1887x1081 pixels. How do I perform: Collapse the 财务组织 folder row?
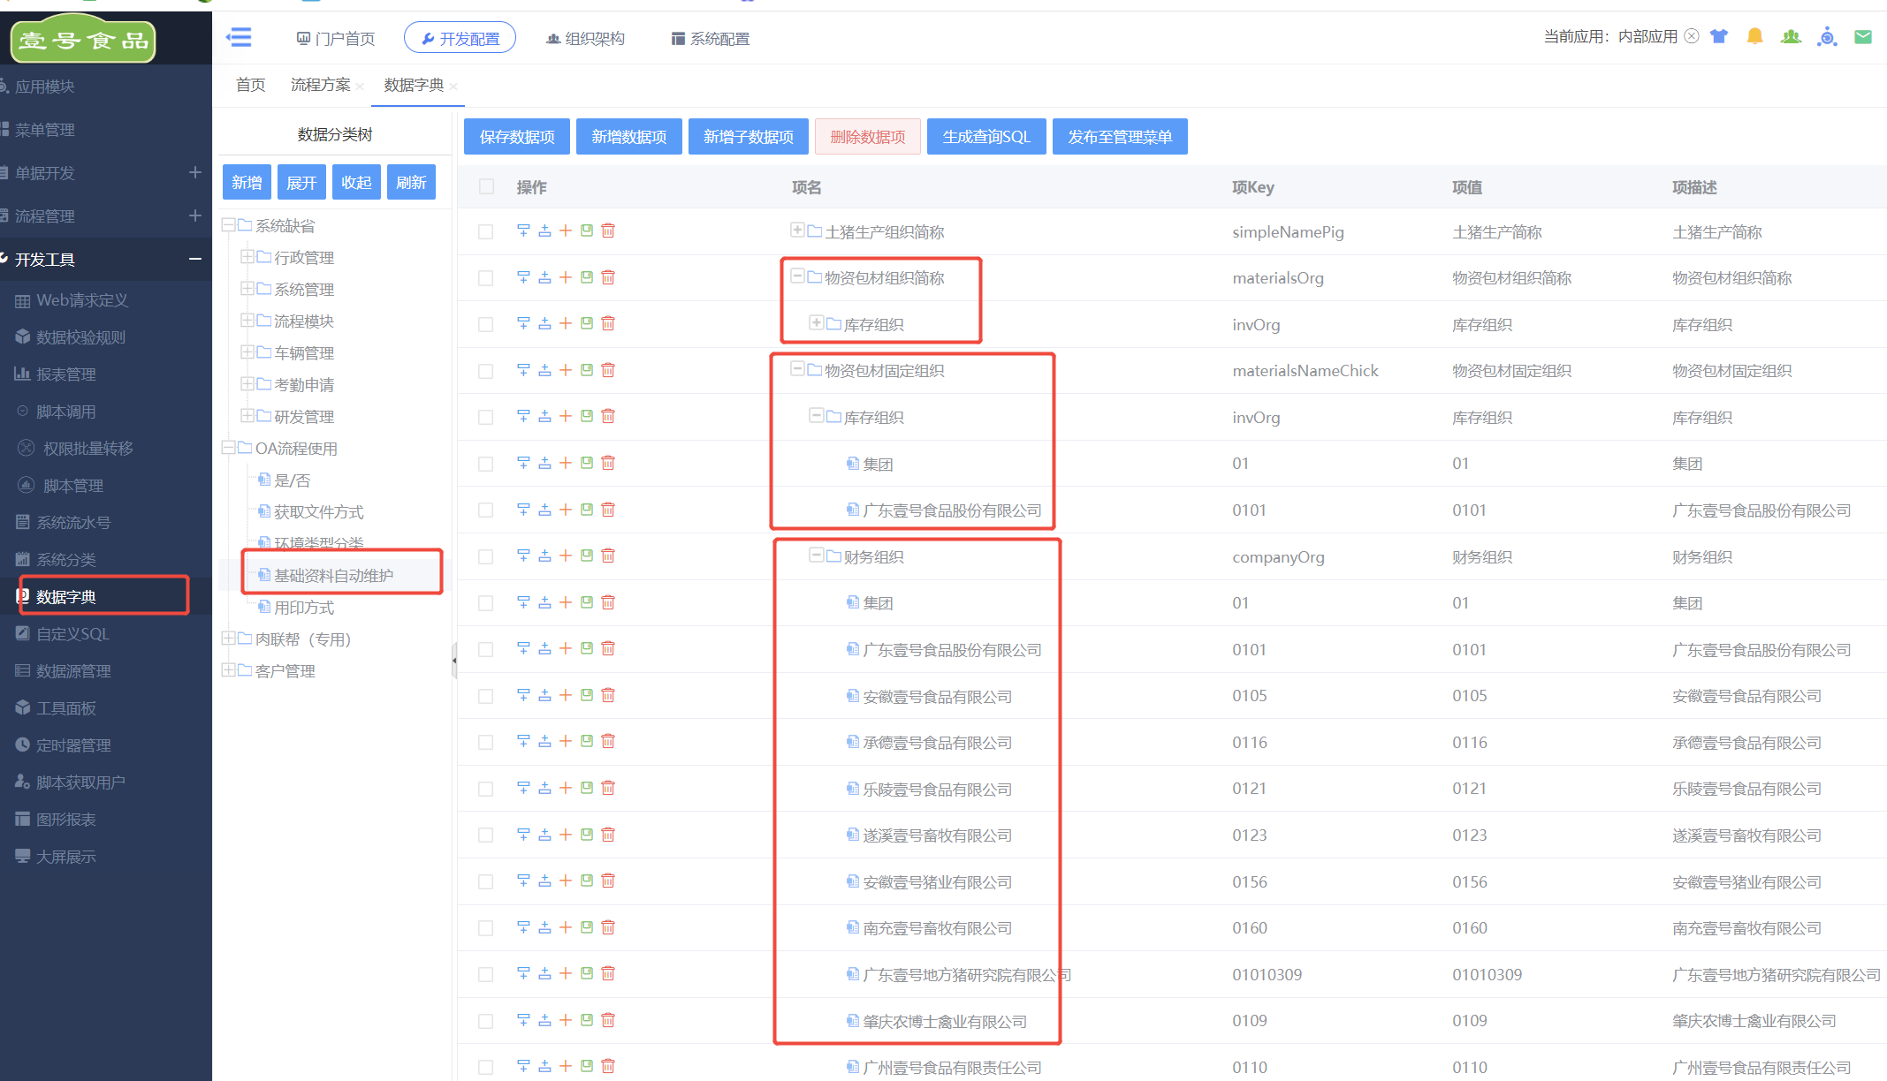[817, 556]
